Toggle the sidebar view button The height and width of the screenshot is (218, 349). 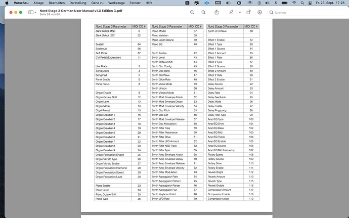[x=31, y=13]
